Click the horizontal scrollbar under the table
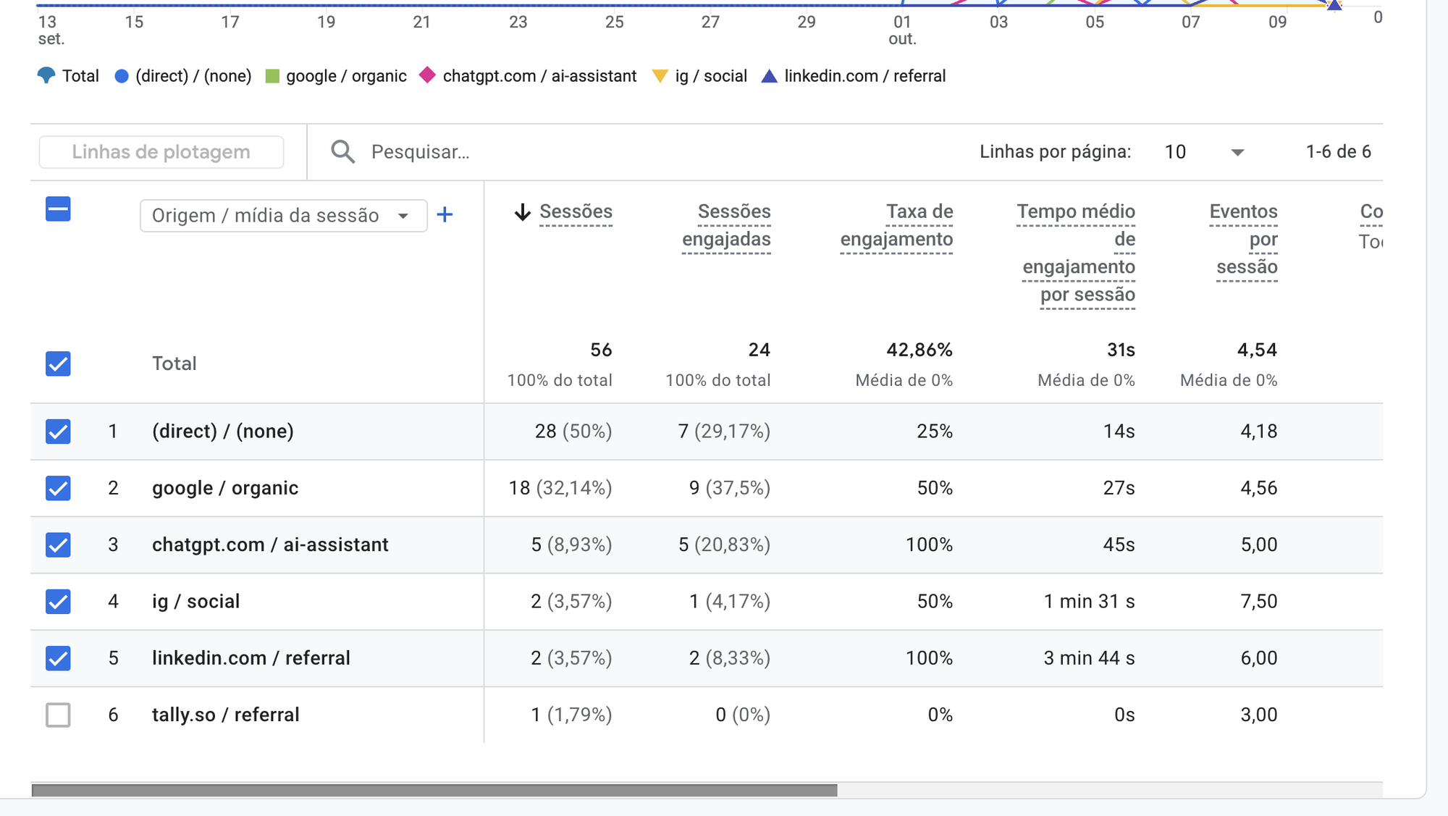 (434, 791)
